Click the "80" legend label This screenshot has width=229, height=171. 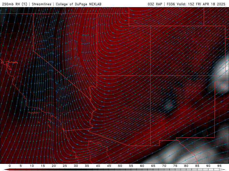[186, 166]
